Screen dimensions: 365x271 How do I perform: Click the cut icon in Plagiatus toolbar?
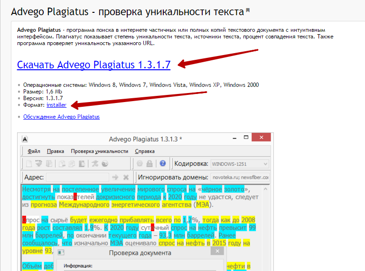(62, 164)
